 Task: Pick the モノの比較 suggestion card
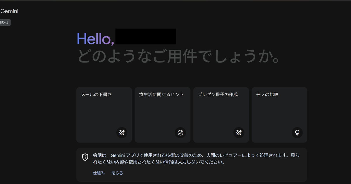pos(280,115)
